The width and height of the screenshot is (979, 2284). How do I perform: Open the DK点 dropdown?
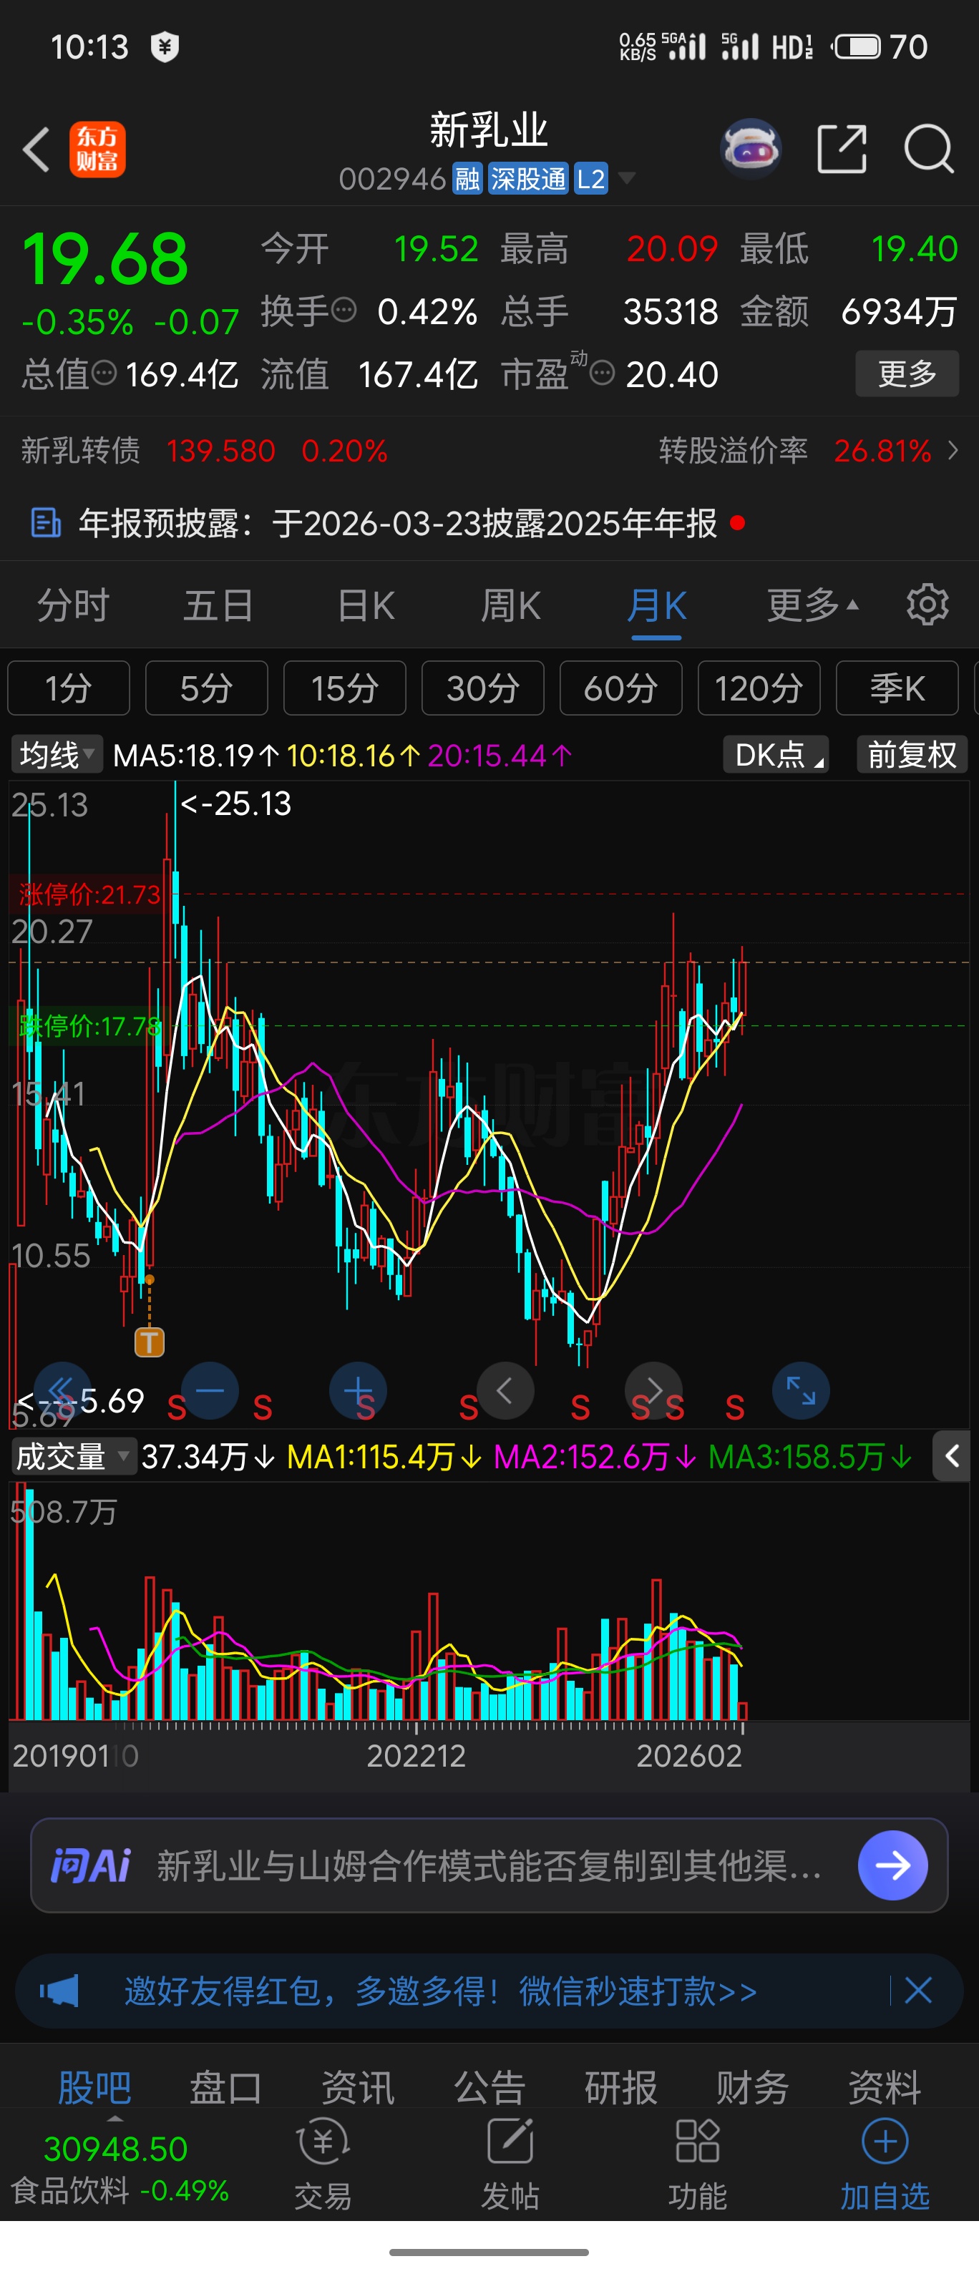776,754
